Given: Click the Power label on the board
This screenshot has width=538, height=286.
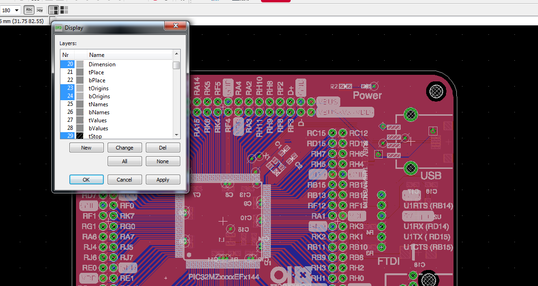Looking at the screenshot, I should coord(367,95).
